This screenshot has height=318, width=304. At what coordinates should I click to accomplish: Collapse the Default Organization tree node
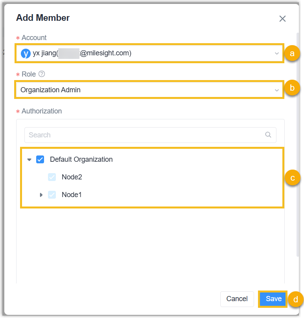click(29, 160)
